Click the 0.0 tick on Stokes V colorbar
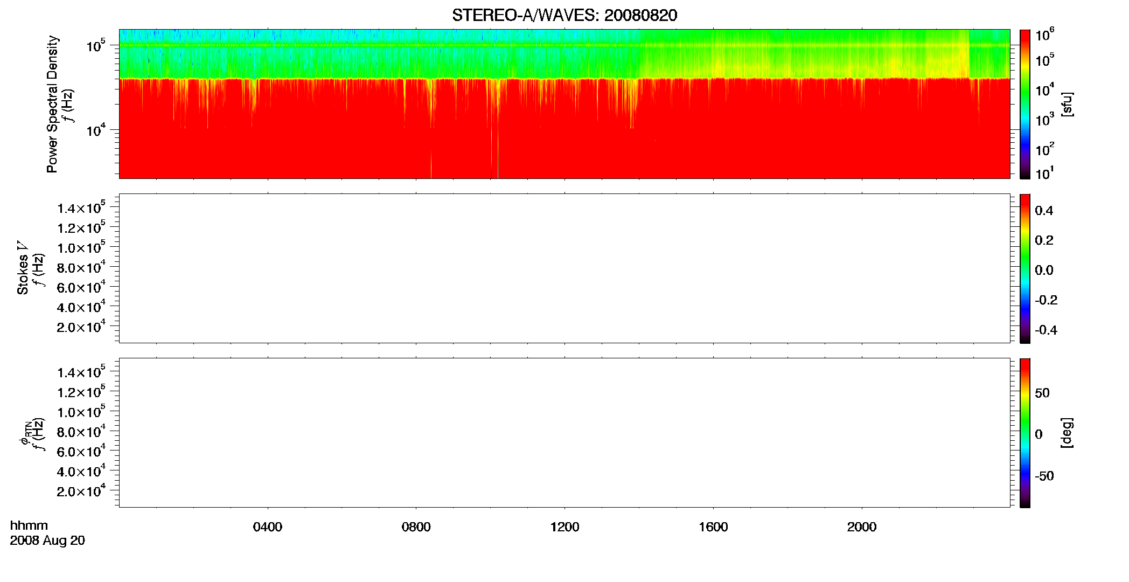Viewport: 1129px width, 582px height. 1044,270
